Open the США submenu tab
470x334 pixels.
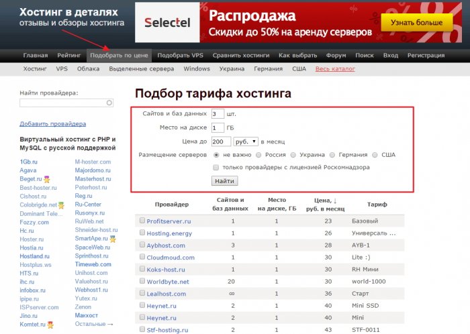point(299,69)
